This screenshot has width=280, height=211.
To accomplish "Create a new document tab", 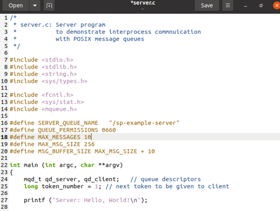I will [49, 5].
